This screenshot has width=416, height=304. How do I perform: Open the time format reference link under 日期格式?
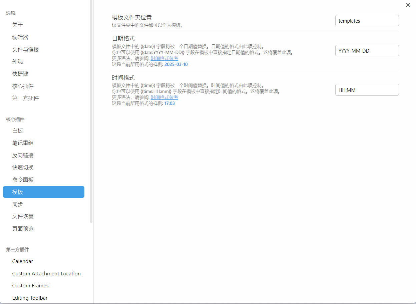click(164, 58)
